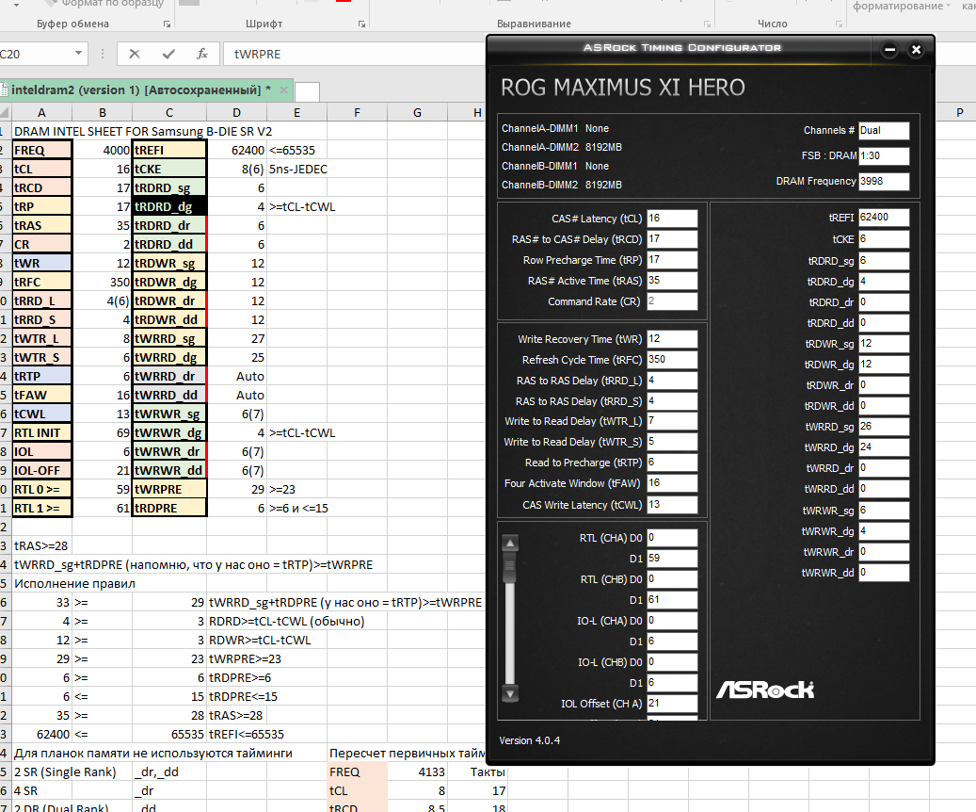Select column G header

(417, 113)
